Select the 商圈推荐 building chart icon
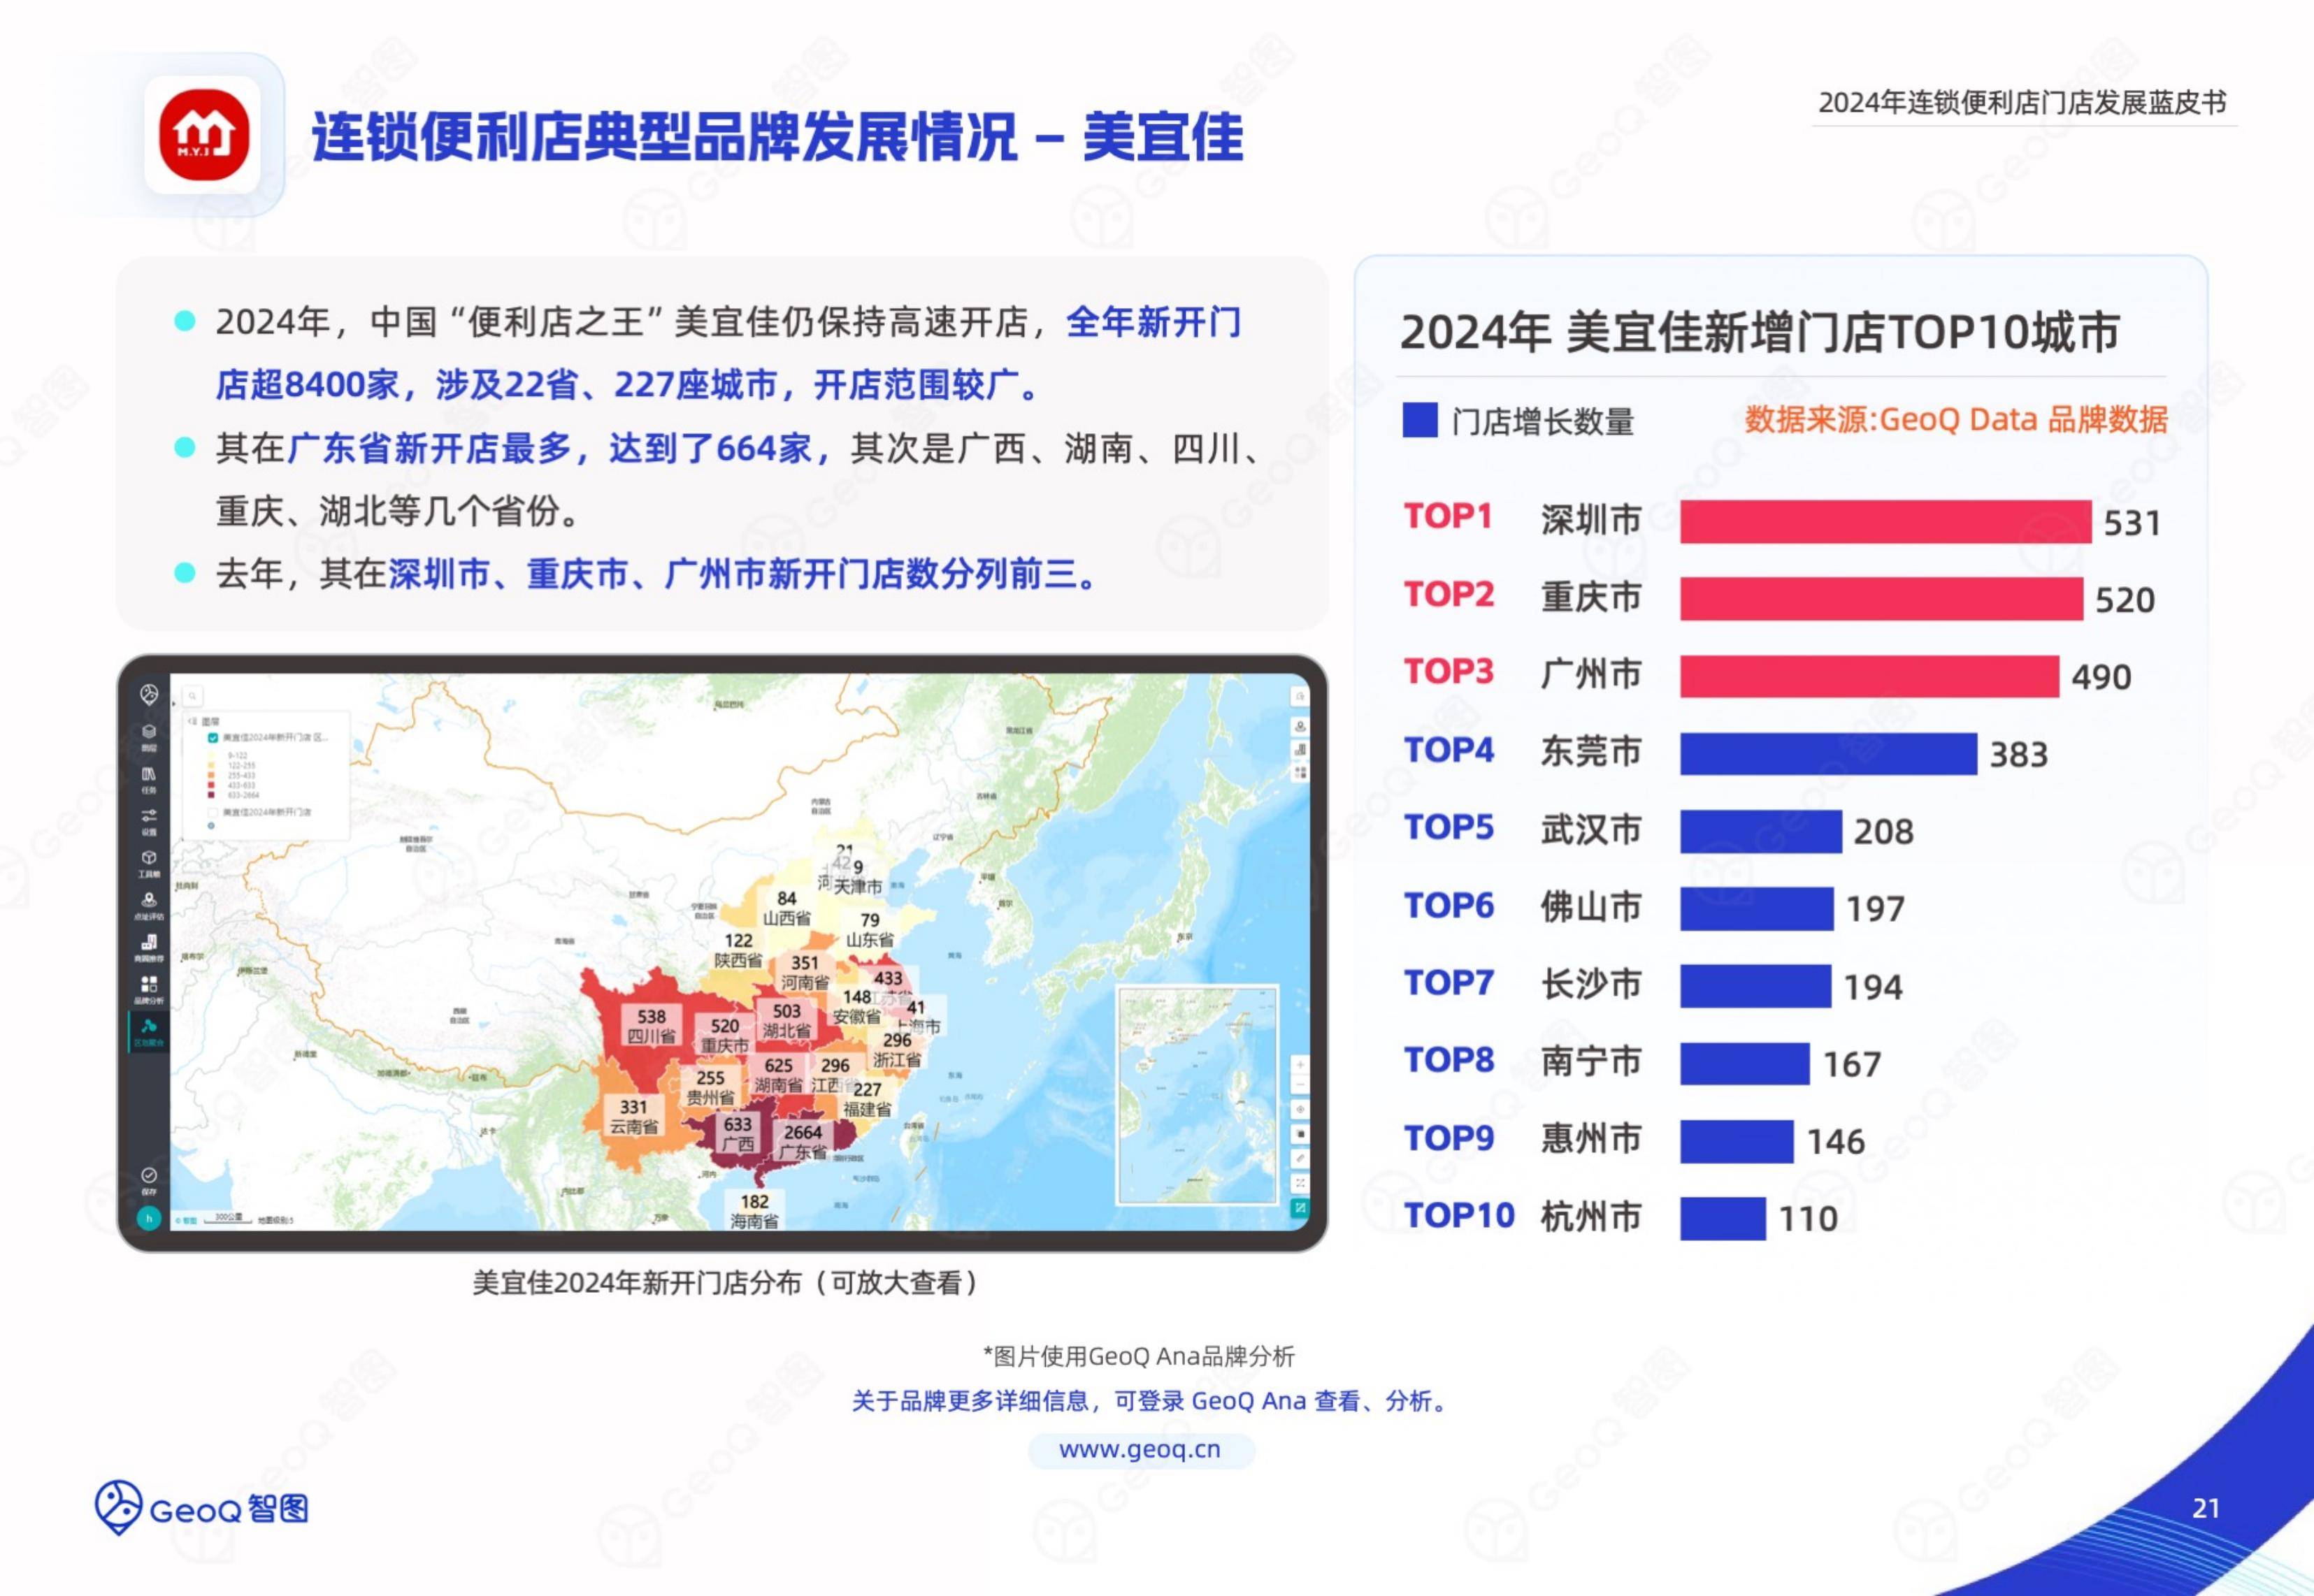The image size is (2314, 1596). point(149,947)
